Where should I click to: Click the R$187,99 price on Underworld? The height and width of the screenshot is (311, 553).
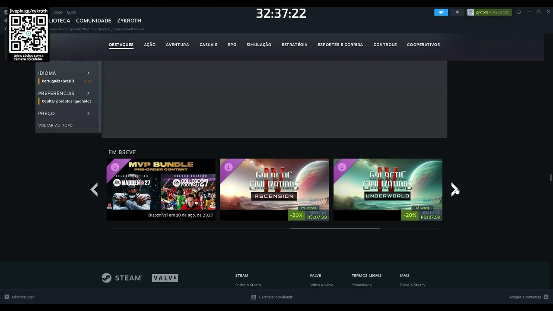tap(430, 217)
